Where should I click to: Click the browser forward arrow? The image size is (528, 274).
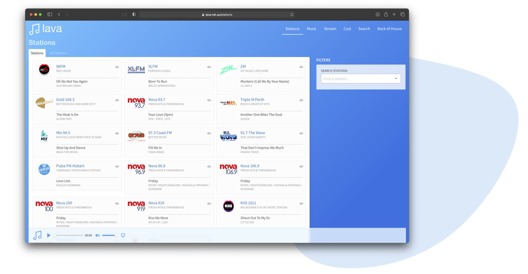[67, 15]
